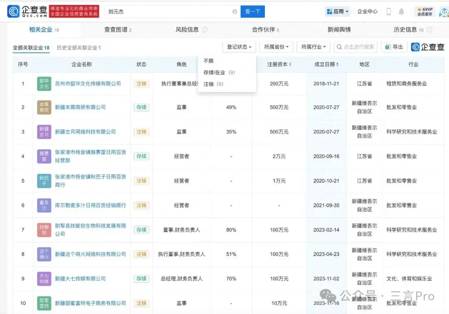Open 企业中心 link in header
Screen dimensions: 449x314
point(368,12)
